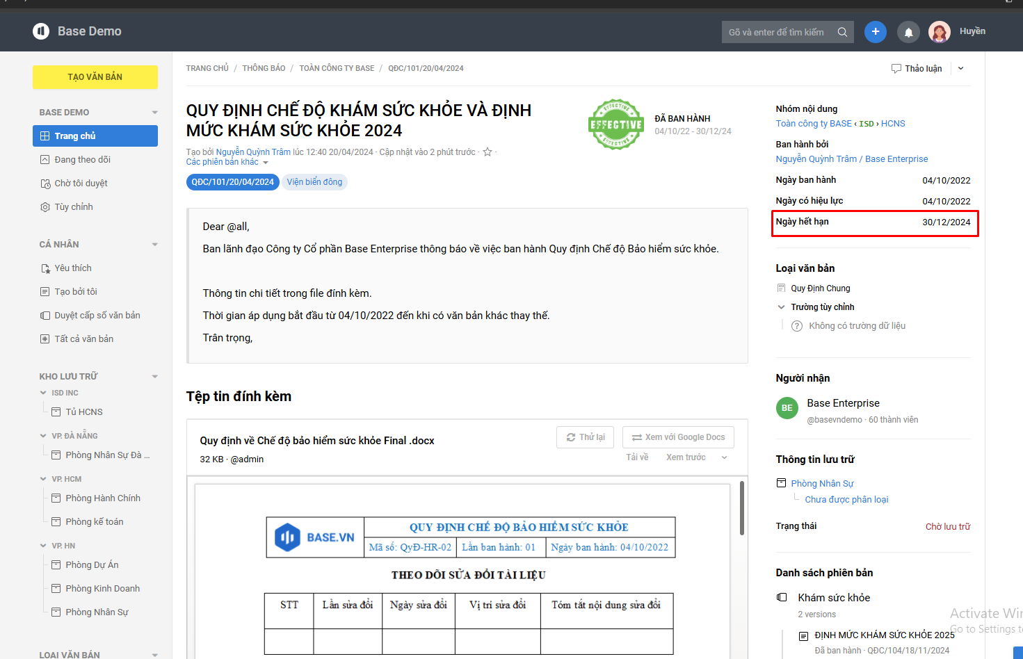Image resolution: width=1023 pixels, height=659 pixels.
Task: Go to Trang chủ in sidebar
Action: 95,136
